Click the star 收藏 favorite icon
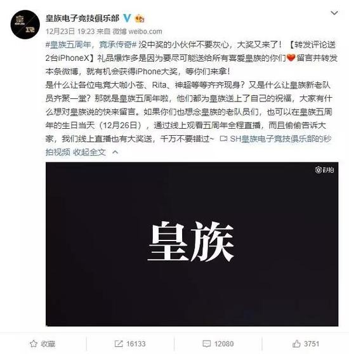Screen dimensions: 349x354 pos(34,344)
